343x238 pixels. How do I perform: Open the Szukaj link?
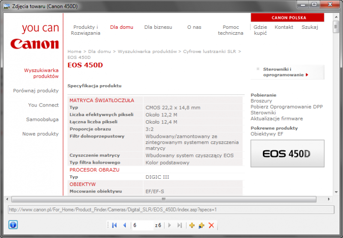point(310,27)
